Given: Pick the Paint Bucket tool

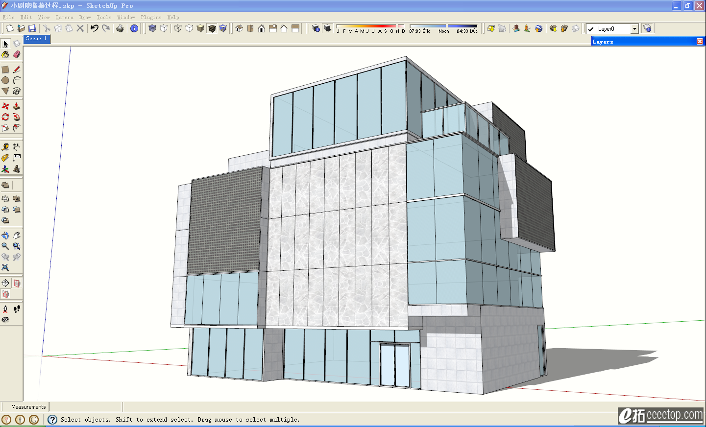Looking at the screenshot, I should pyautogui.click(x=5, y=54).
